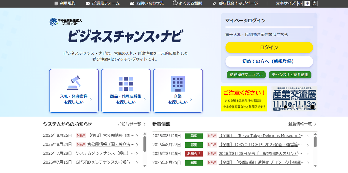Open 【復旧】官公需情報 notice link
Viewport: 348px width, 173px height.
tap(111, 136)
